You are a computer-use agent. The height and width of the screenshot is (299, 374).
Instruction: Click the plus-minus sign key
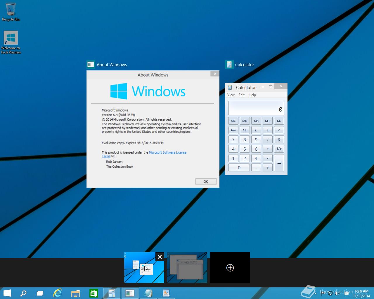point(268,130)
